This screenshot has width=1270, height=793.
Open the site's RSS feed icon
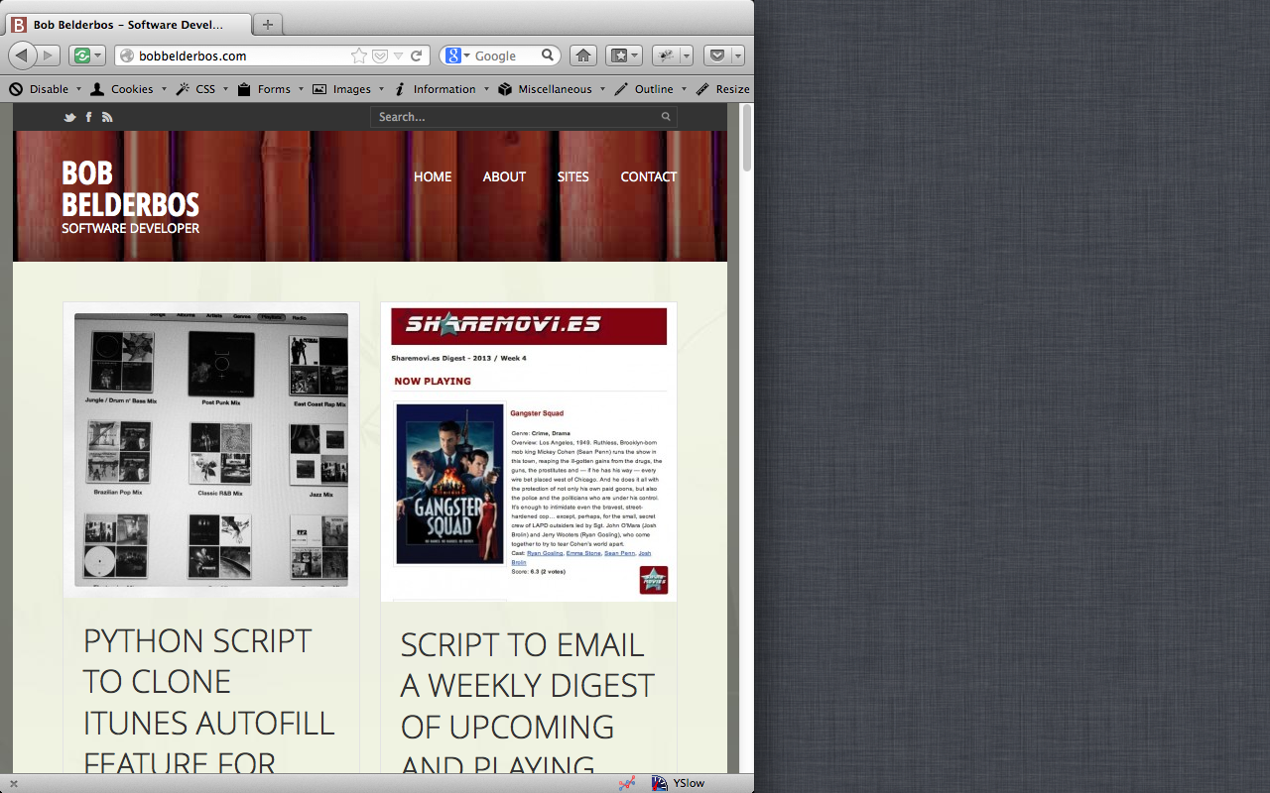pos(107,117)
